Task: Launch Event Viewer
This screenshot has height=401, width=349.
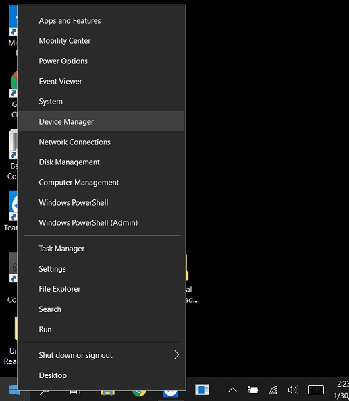Action: pos(101,81)
